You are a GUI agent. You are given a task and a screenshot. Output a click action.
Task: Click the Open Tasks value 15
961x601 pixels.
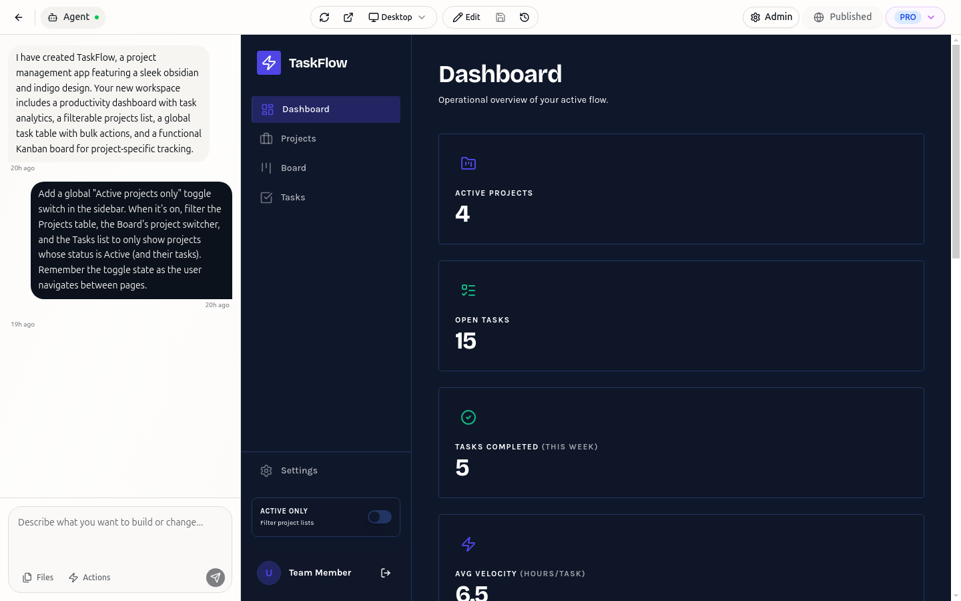pyautogui.click(x=466, y=341)
